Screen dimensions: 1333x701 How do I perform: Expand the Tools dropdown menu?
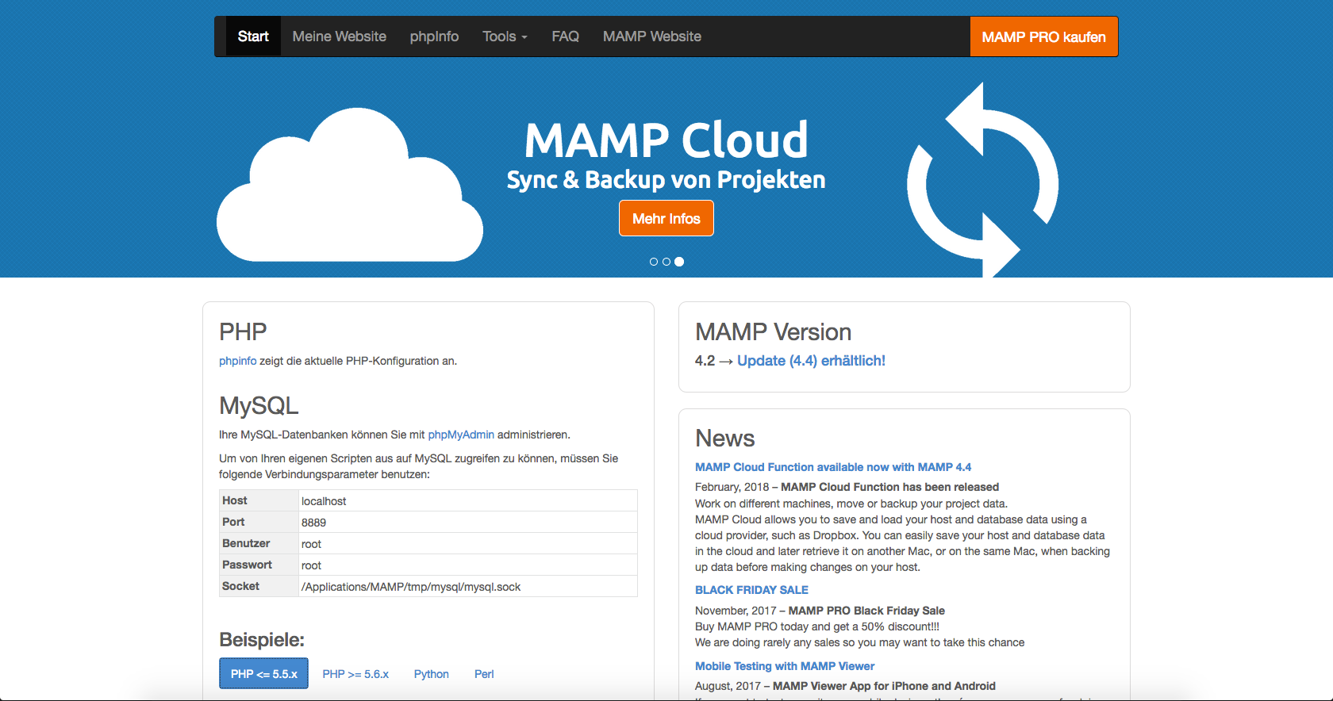(x=505, y=36)
